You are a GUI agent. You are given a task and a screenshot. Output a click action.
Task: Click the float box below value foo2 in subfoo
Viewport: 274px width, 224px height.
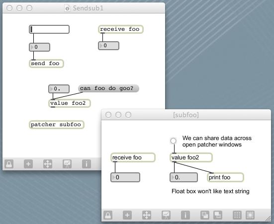point(184,177)
